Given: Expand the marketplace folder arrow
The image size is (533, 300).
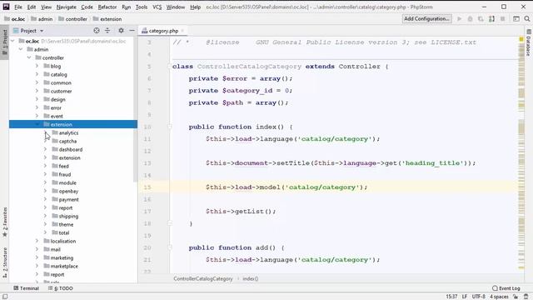Looking at the screenshot, I should pos(37,266).
